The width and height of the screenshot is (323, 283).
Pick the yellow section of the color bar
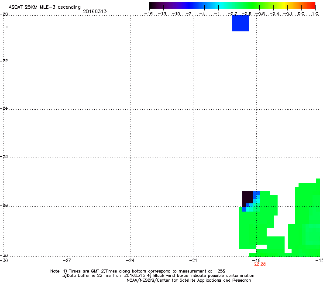[284, 6]
